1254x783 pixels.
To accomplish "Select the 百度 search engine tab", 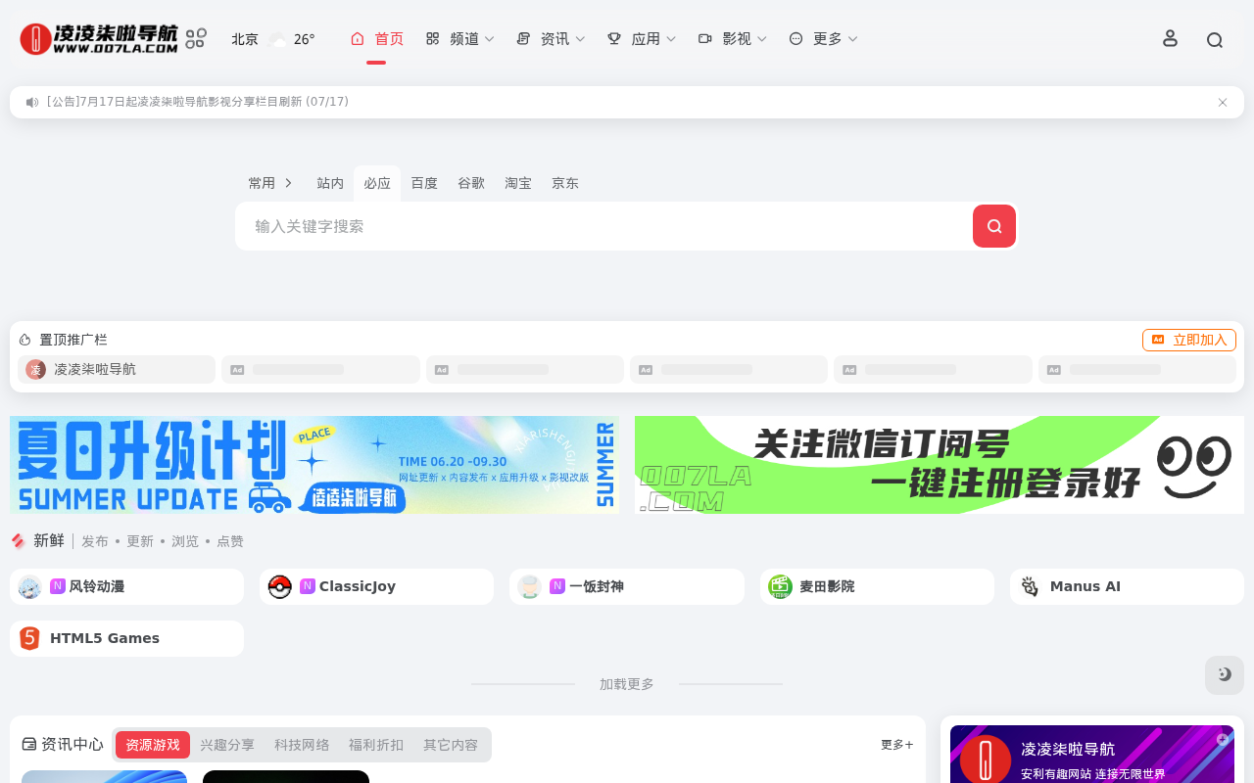I will pyautogui.click(x=424, y=183).
